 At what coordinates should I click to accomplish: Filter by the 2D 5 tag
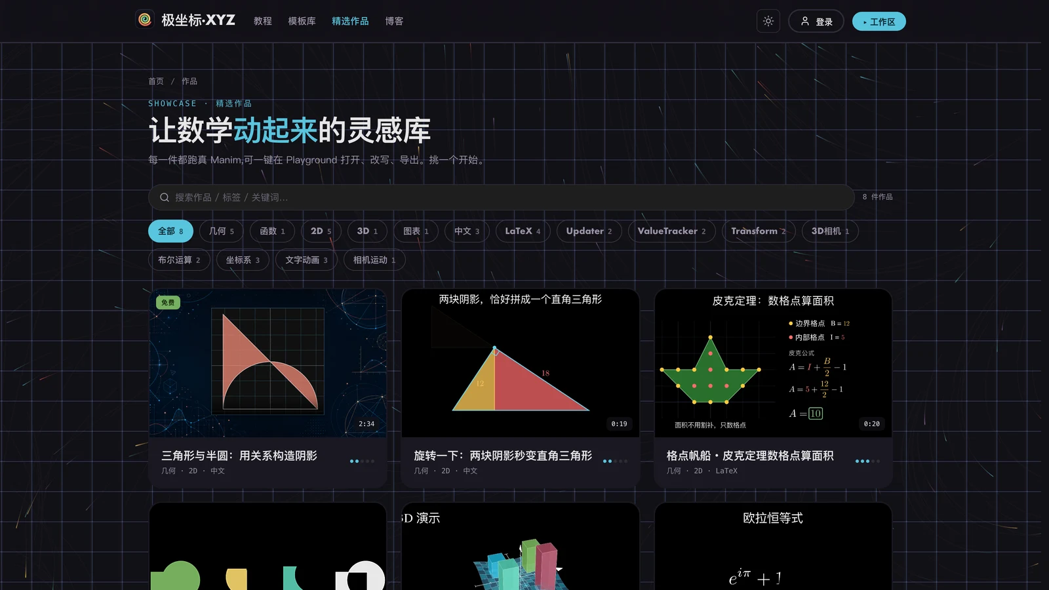click(321, 231)
